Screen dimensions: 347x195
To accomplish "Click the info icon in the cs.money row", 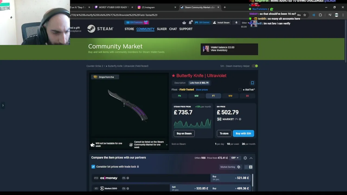I will click(x=128, y=178).
